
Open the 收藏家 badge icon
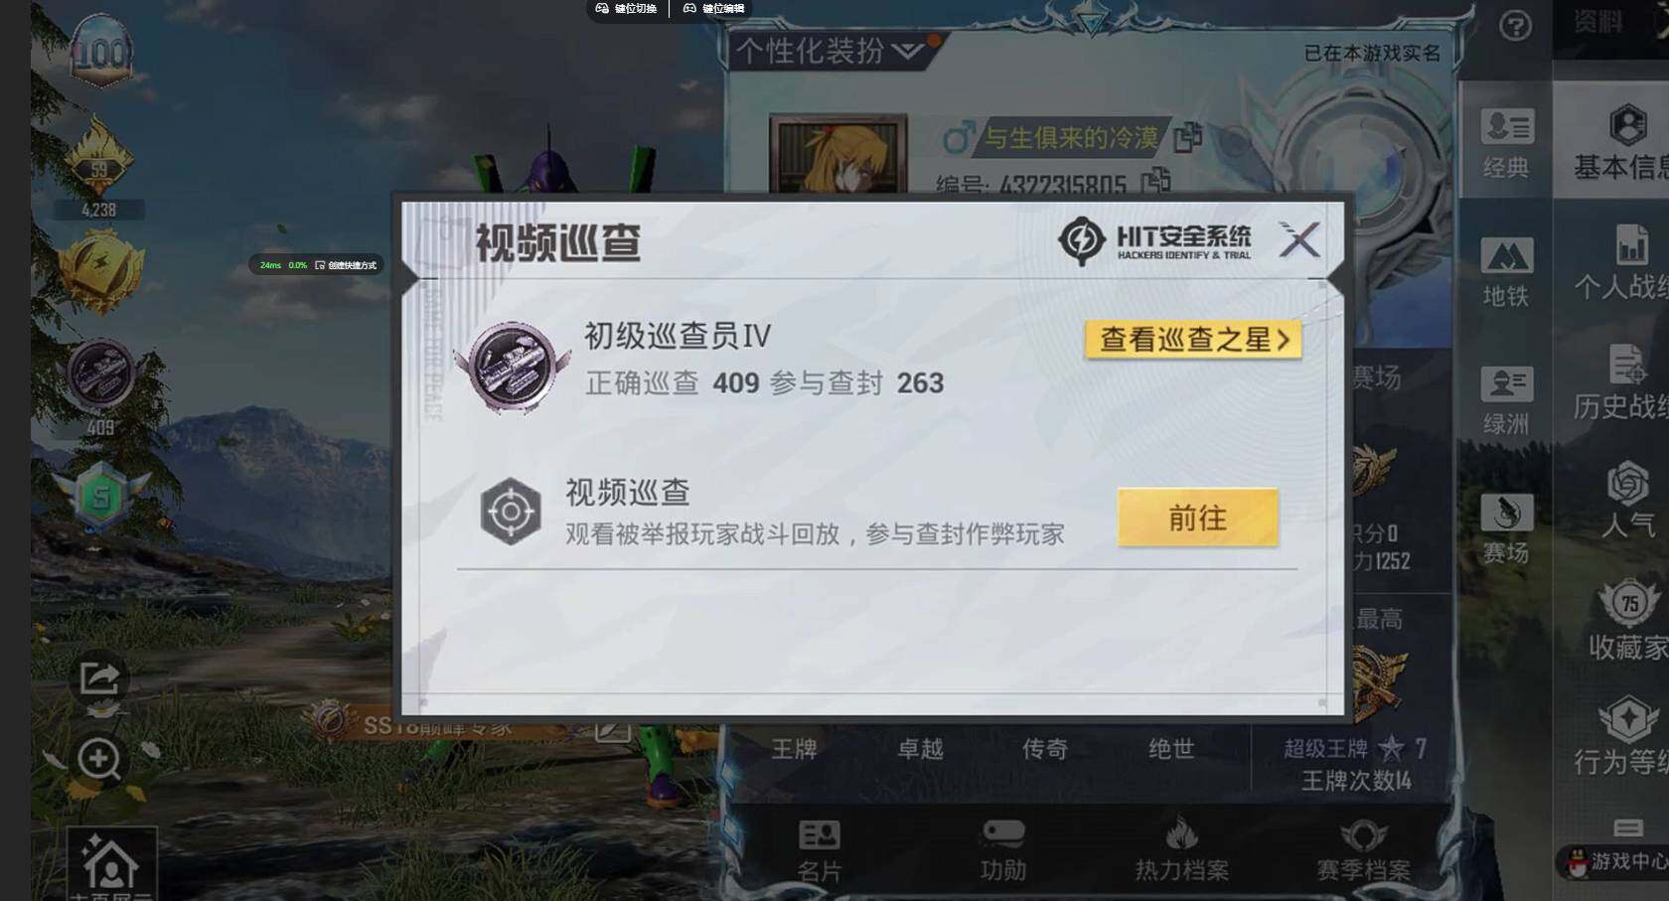1627,620
